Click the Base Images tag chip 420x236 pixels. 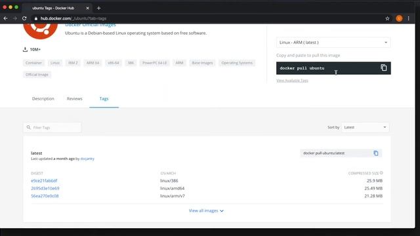(x=202, y=63)
